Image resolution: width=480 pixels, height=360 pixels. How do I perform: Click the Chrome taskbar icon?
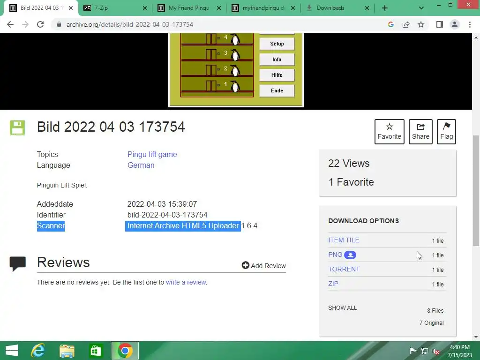coord(125,351)
